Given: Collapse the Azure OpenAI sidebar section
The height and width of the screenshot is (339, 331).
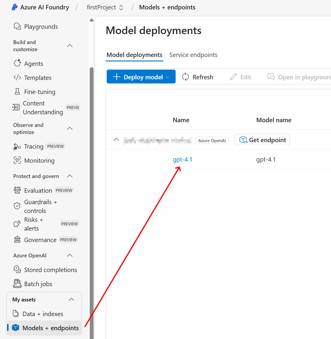Looking at the screenshot, I should coord(70,255).
